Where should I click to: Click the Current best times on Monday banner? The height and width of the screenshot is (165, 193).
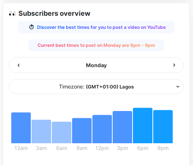[96, 45]
